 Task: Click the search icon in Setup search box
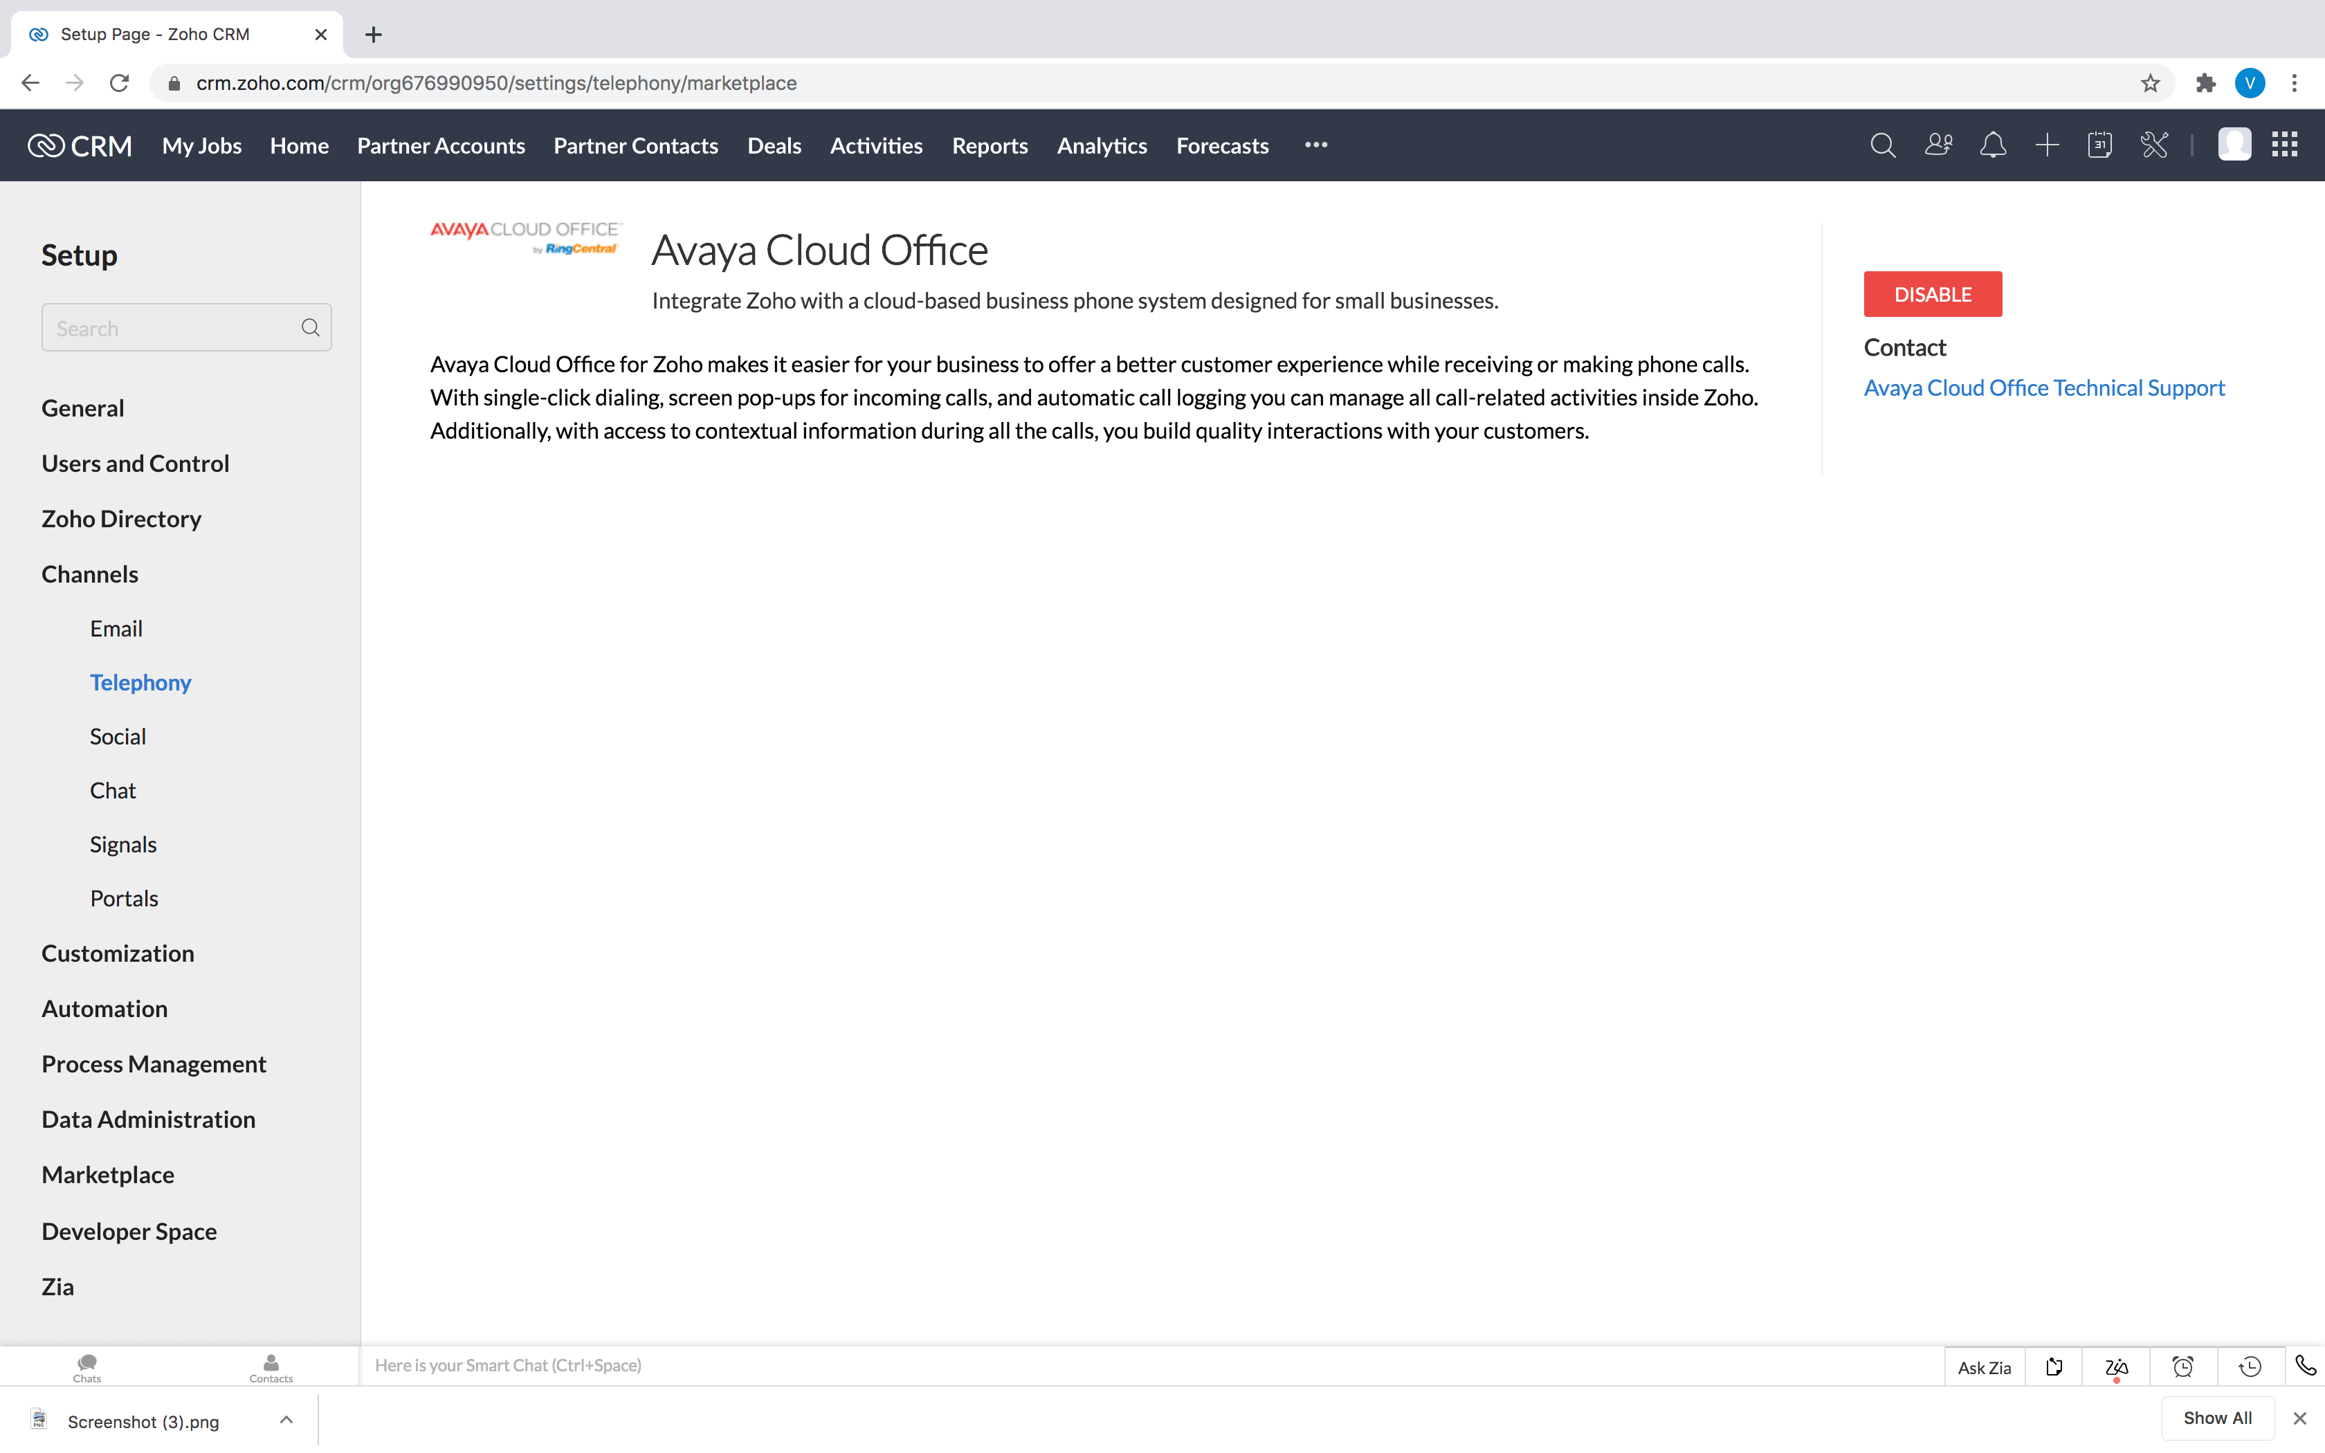click(x=310, y=328)
